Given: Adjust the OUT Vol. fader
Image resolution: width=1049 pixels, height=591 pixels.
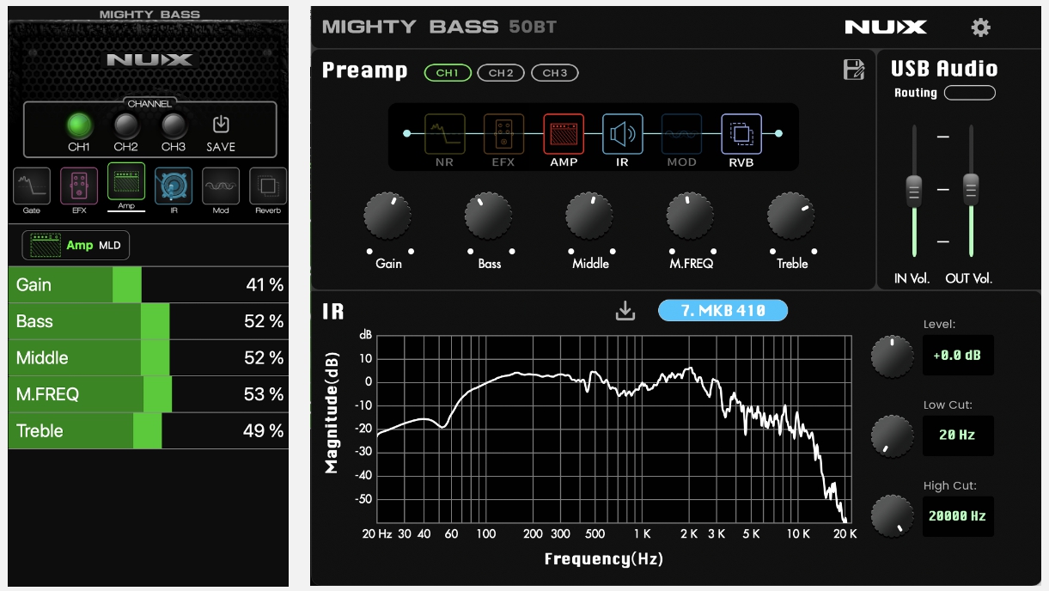Looking at the screenshot, I should [x=971, y=190].
